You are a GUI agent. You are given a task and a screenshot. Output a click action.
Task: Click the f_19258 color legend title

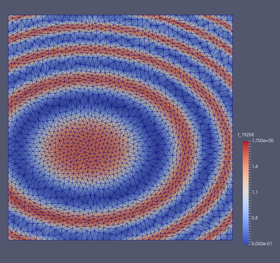pyautogui.click(x=246, y=135)
